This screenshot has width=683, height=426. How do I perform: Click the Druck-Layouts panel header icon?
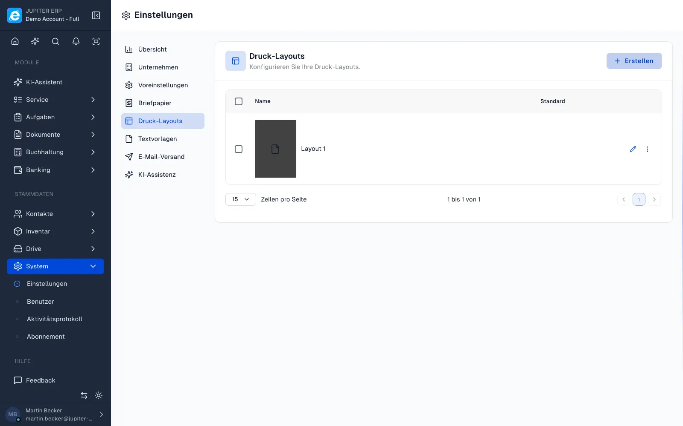[x=236, y=61]
